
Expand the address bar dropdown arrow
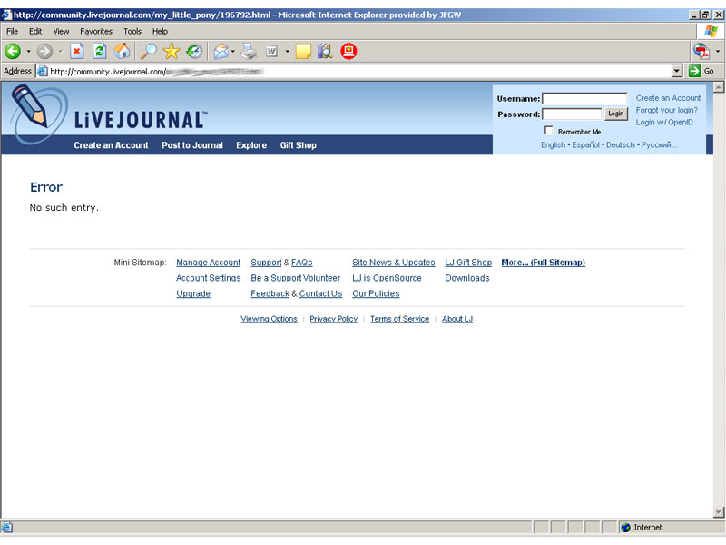pyautogui.click(x=676, y=71)
